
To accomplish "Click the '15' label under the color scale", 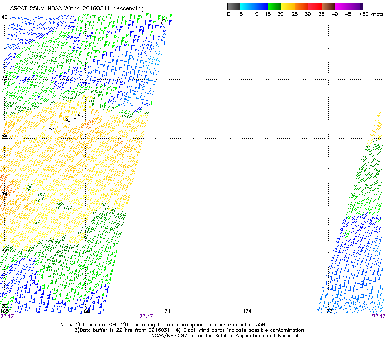I will click(268, 14).
